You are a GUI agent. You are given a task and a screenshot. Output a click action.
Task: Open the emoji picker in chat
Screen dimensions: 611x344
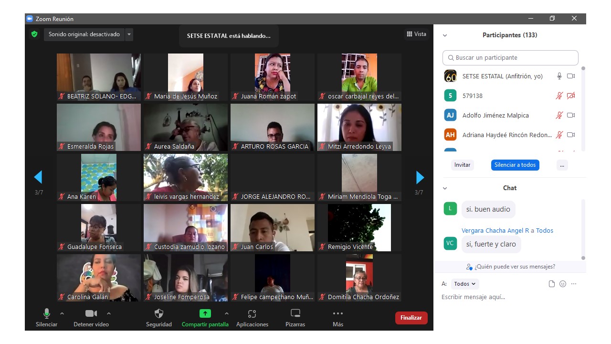click(563, 284)
